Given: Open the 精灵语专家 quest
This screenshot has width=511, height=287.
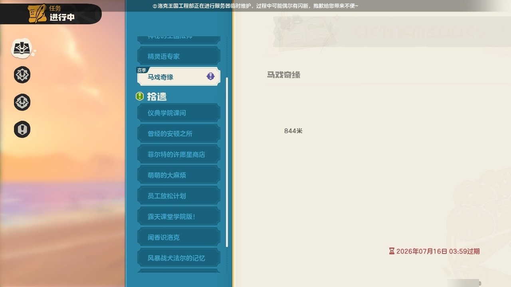Looking at the screenshot, I should click(x=178, y=56).
